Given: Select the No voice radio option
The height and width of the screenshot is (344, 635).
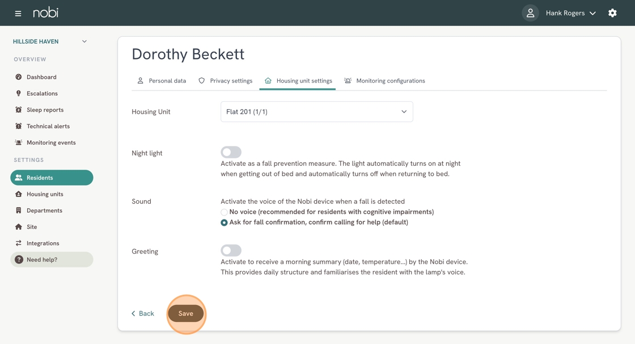Looking at the screenshot, I should (x=224, y=212).
